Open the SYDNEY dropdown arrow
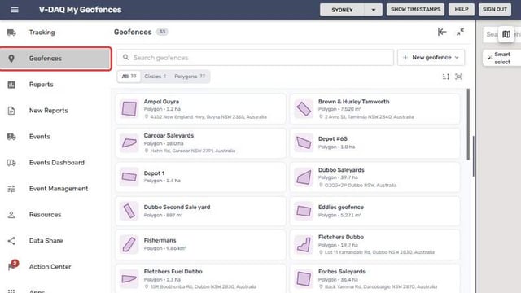 (374, 10)
